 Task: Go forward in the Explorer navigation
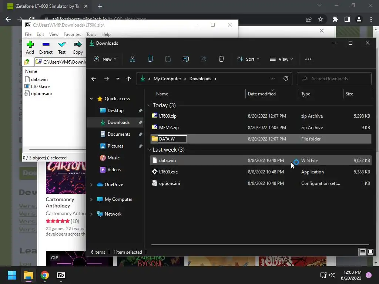tap(106, 79)
